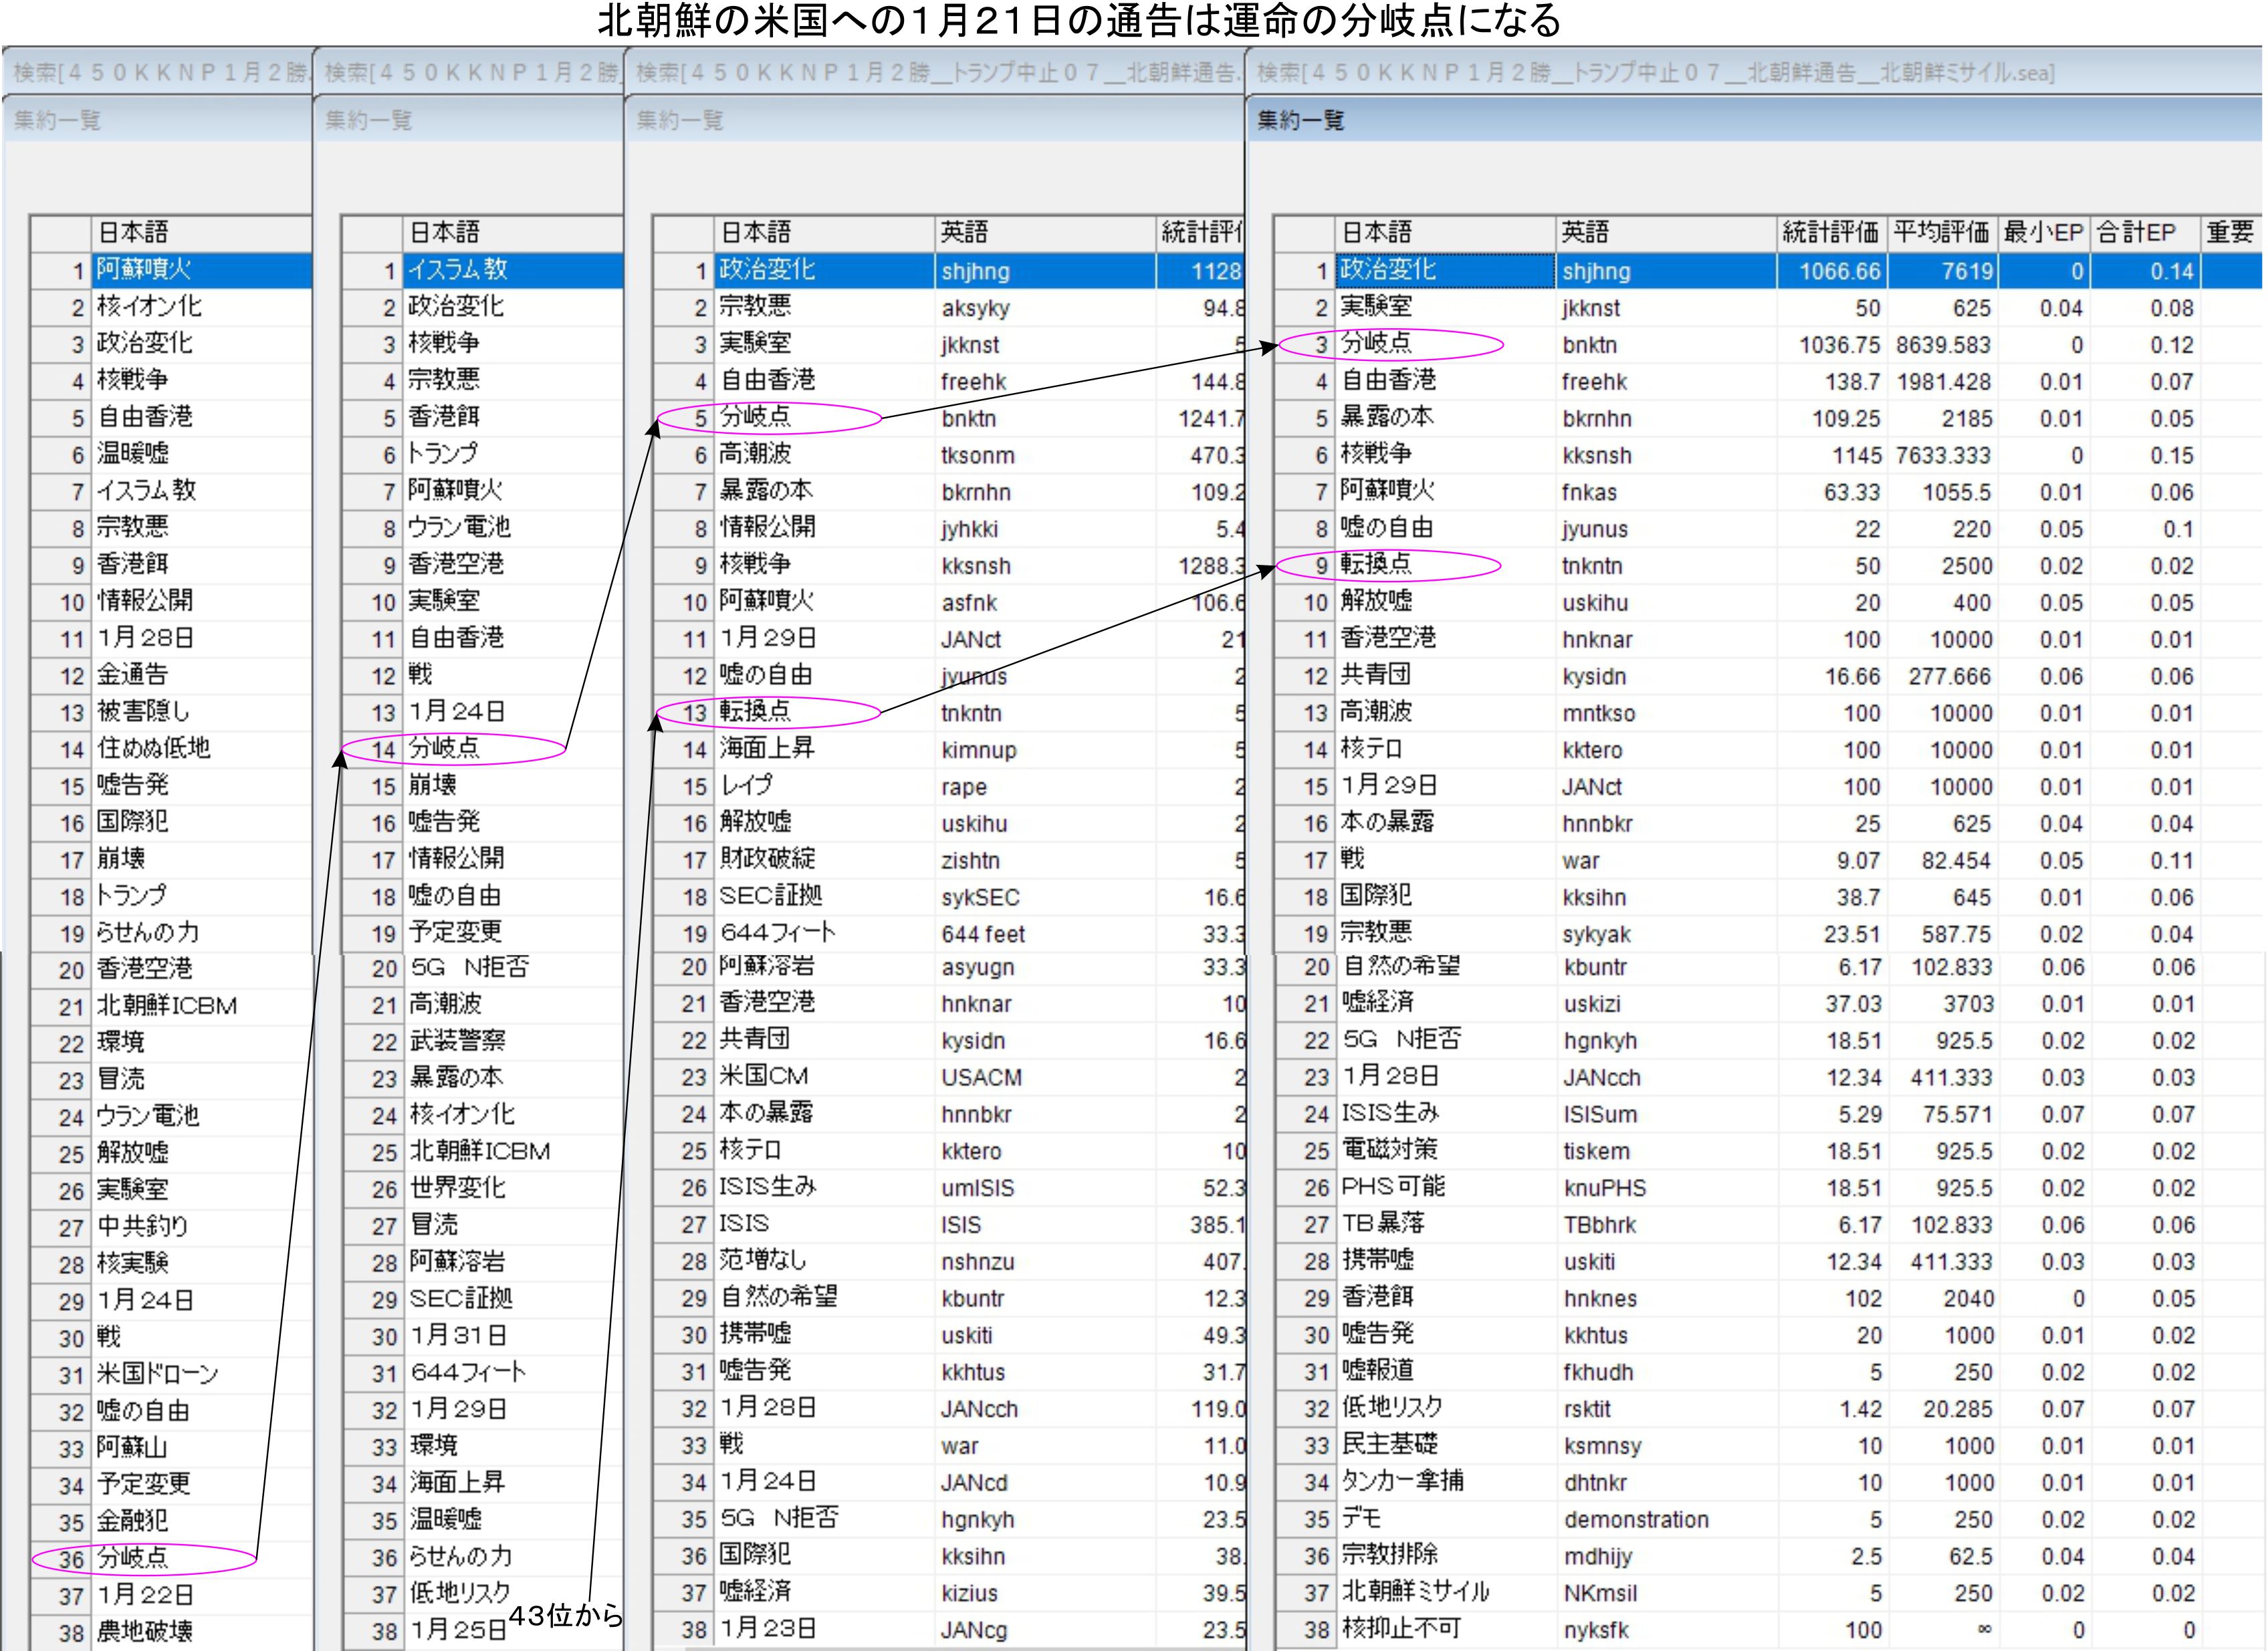2268x1651 pixels.
Task: Click the 平均評価 column header
Action: [1941, 232]
